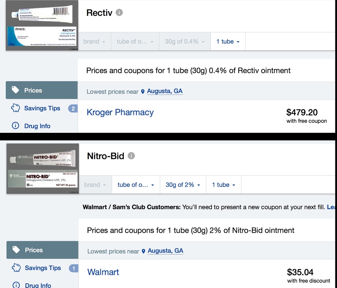Open Nitro-Bid '1 tube' quantity dropdown

(x=223, y=185)
